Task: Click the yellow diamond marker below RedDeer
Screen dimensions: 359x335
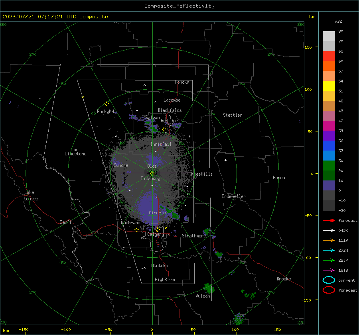Action: 164,129
